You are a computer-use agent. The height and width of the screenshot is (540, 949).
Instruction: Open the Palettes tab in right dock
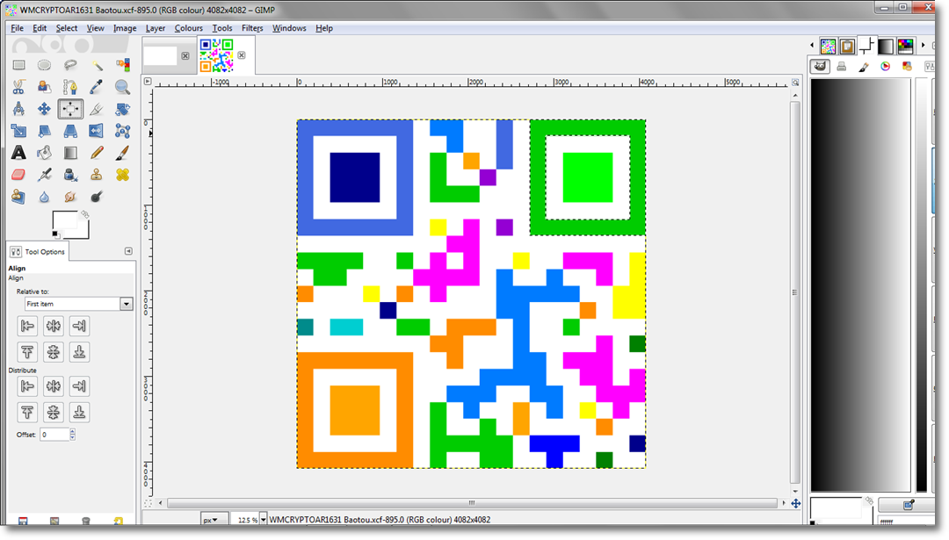[905, 46]
